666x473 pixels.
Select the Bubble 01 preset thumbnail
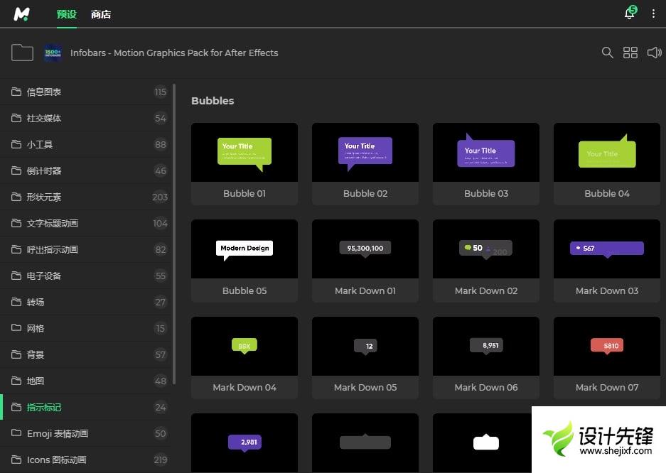point(245,153)
